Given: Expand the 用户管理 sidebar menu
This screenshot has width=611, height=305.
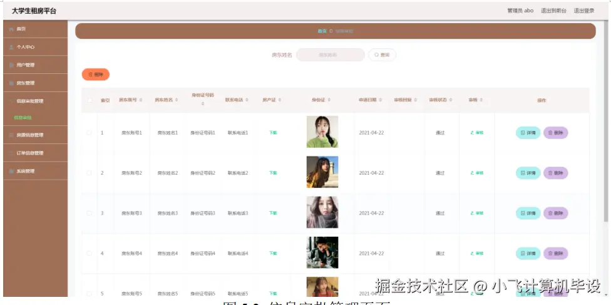Looking at the screenshot, I should click(x=36, y=65).
